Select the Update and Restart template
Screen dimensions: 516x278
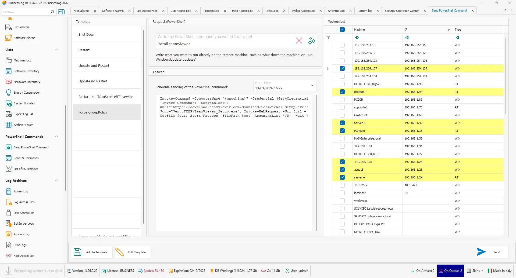[107, 65]
